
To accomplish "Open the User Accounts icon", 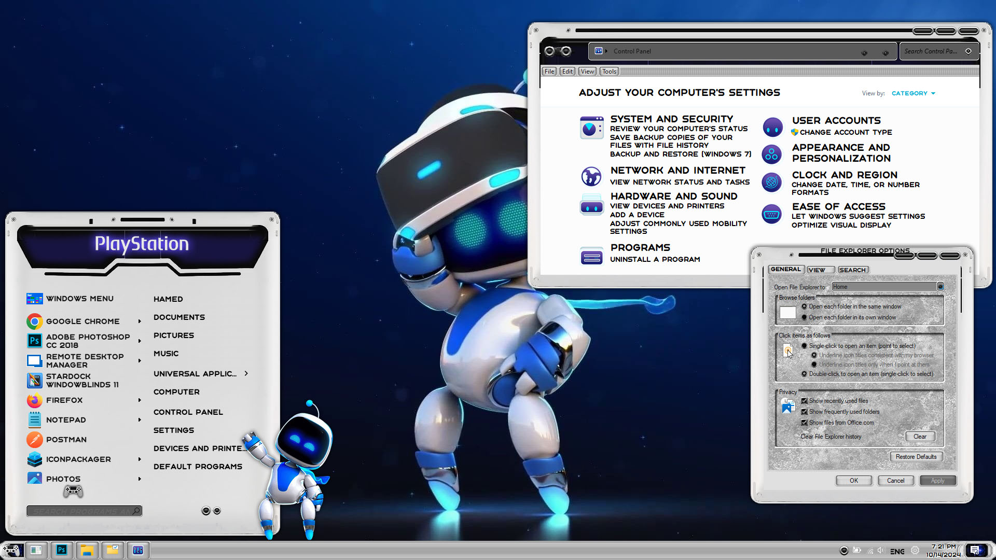I will (x=772, y=127).
